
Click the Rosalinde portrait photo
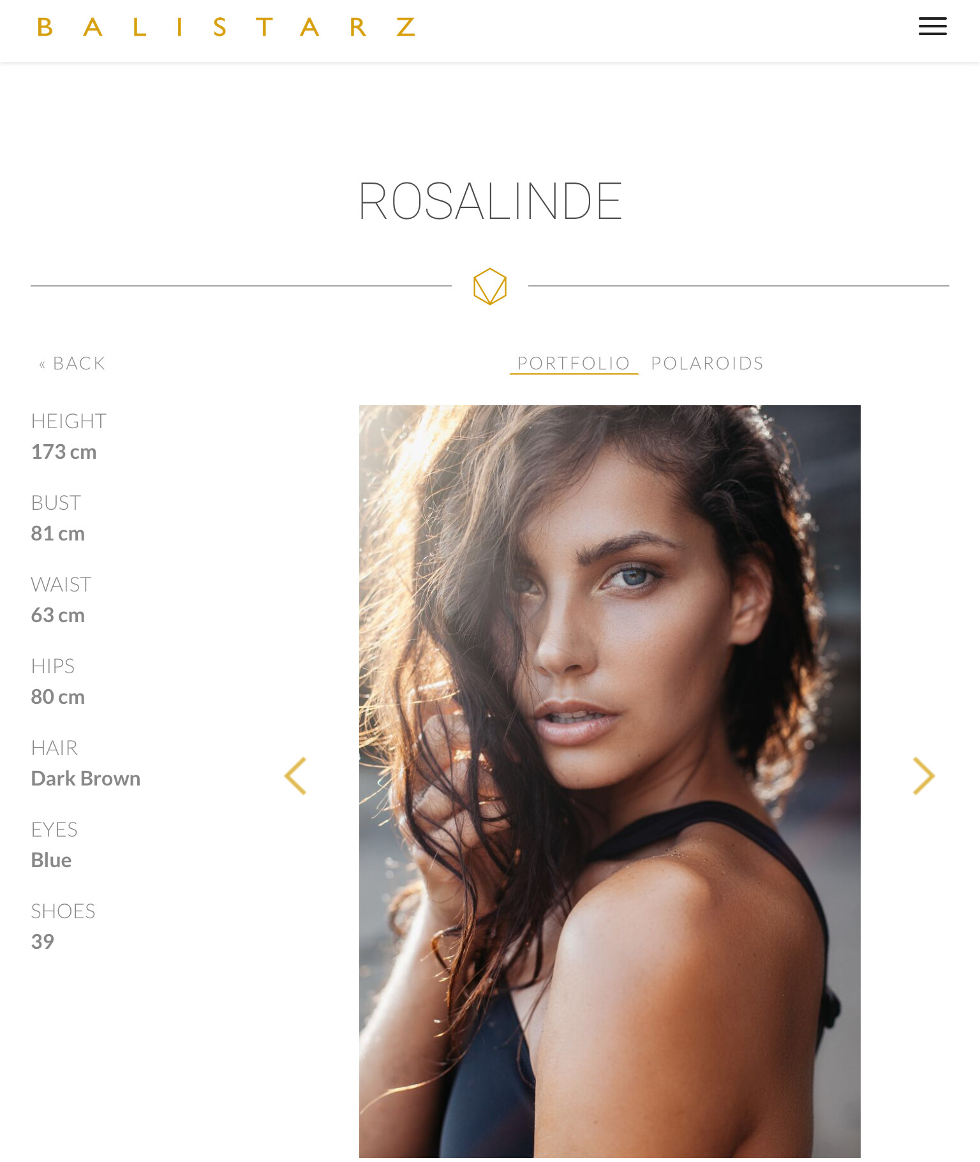pyautogui.click(x=609, y=781)
